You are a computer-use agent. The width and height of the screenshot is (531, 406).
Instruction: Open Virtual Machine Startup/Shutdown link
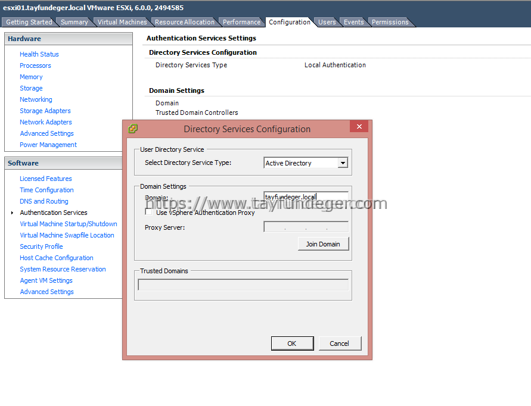pos(69,224)
